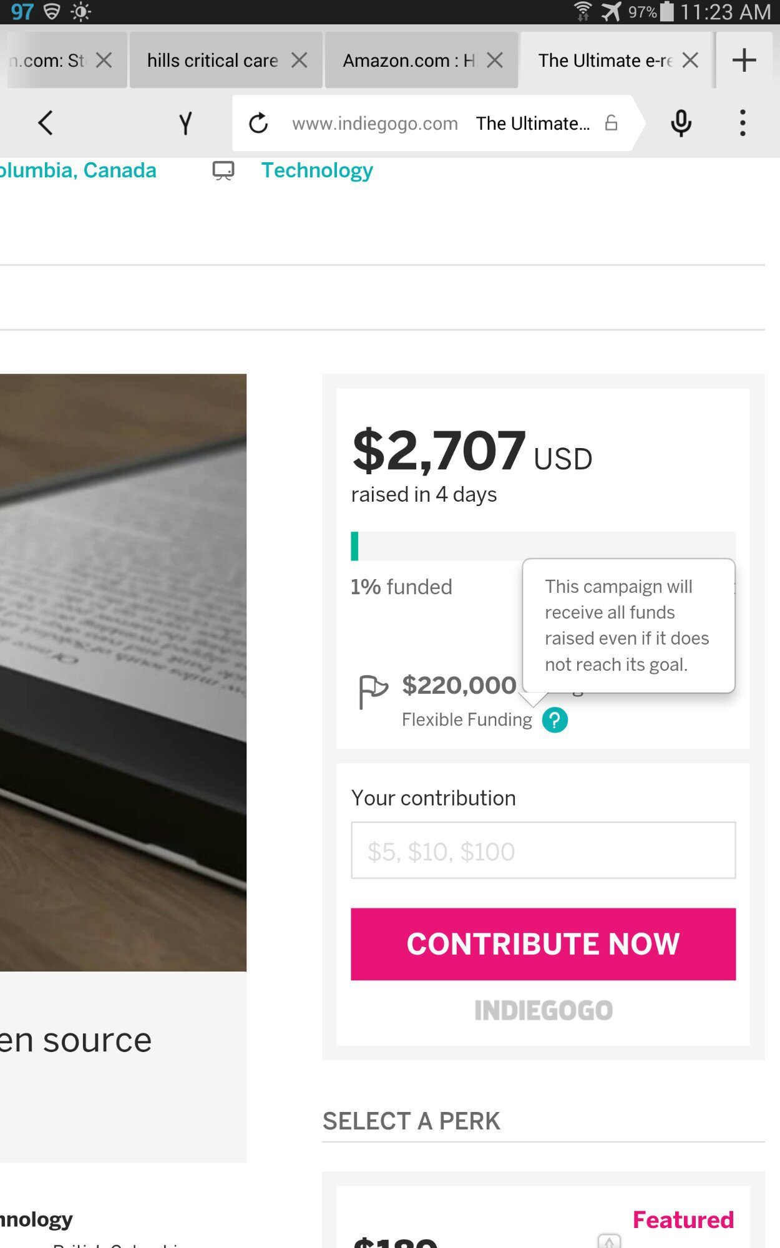The width and height of the screenshot is (780, 1248).
Task: Close the hills critical care tab
Action: [x=300, y=61]
